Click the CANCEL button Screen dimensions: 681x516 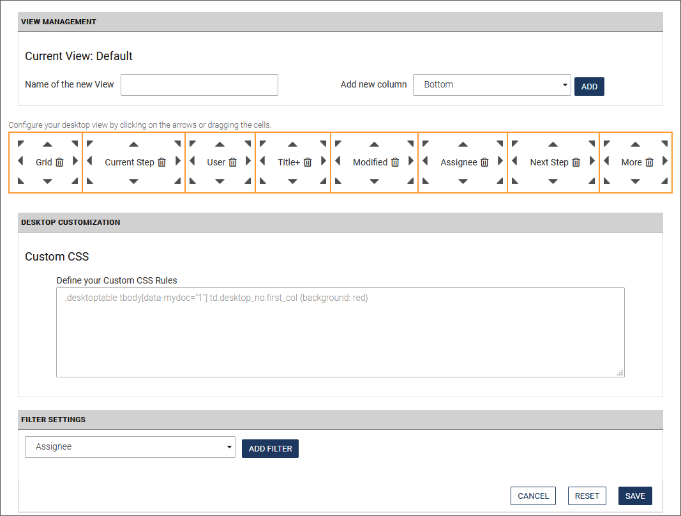coord(533,496)
